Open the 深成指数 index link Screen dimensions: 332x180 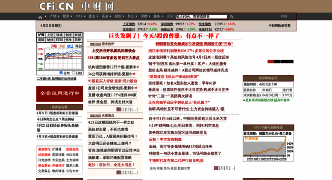tap(167, 24)
